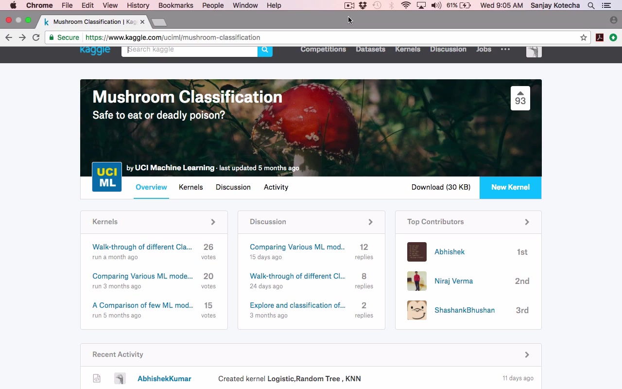
Task: Open Spotlight search in the menu bar
Action: (591, 5)
